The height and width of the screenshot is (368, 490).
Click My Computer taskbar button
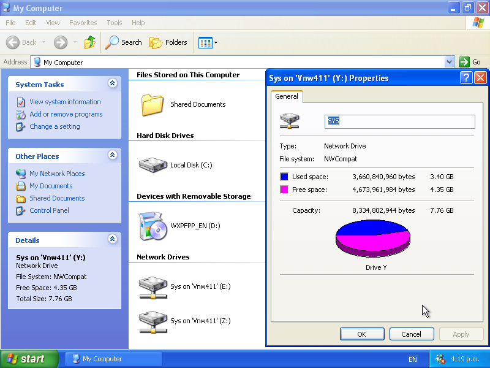pyautogui.click(x=114, y=359)
